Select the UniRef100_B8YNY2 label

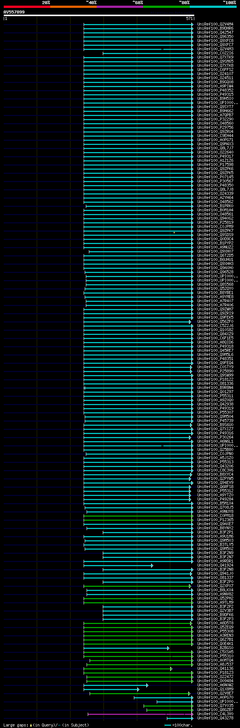point(215,528)
